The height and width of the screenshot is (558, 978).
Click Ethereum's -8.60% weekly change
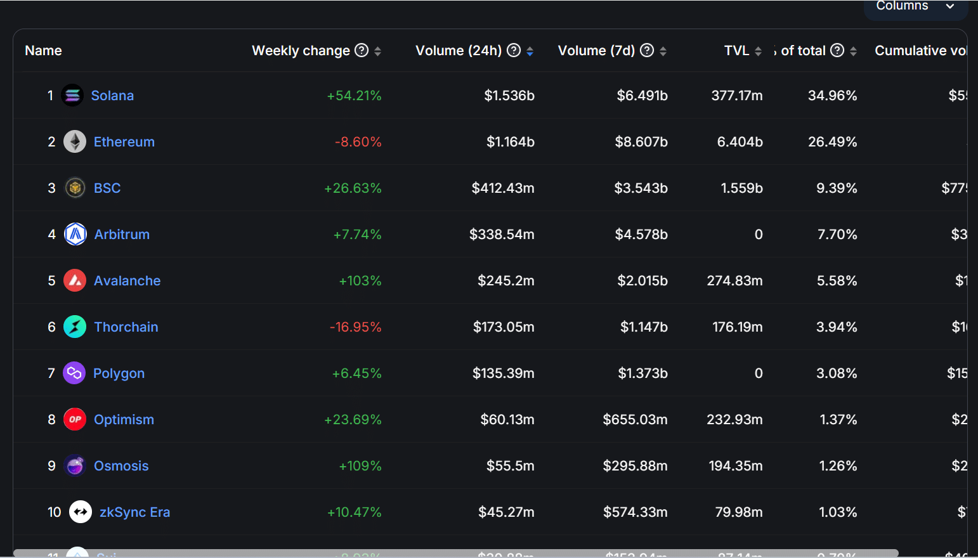(358, 141)
